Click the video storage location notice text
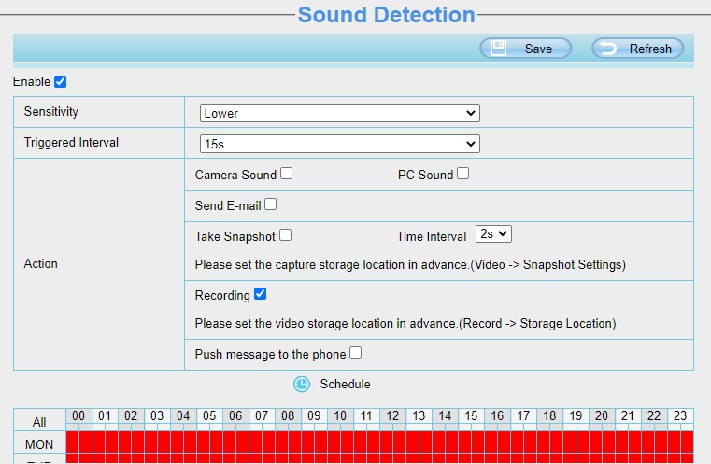Image resolution: width=711 pixels, height=464 pixels. pyautogui.click(x=405, y=324)
